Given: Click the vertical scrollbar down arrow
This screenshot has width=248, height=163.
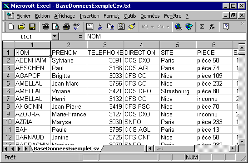Looking at the screenshot, I should 242,141.
